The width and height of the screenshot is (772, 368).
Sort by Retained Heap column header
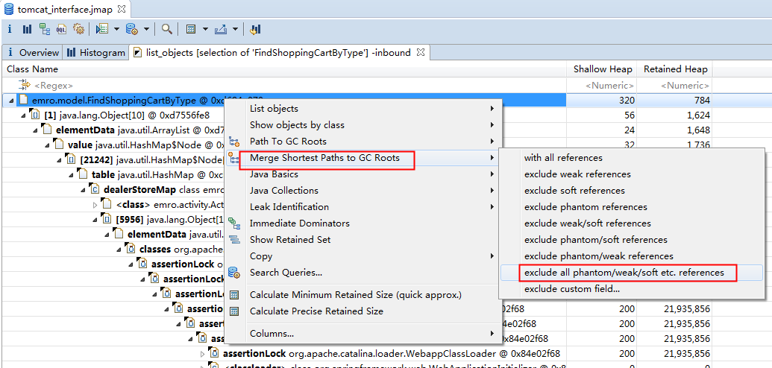(x=675, y=69)
